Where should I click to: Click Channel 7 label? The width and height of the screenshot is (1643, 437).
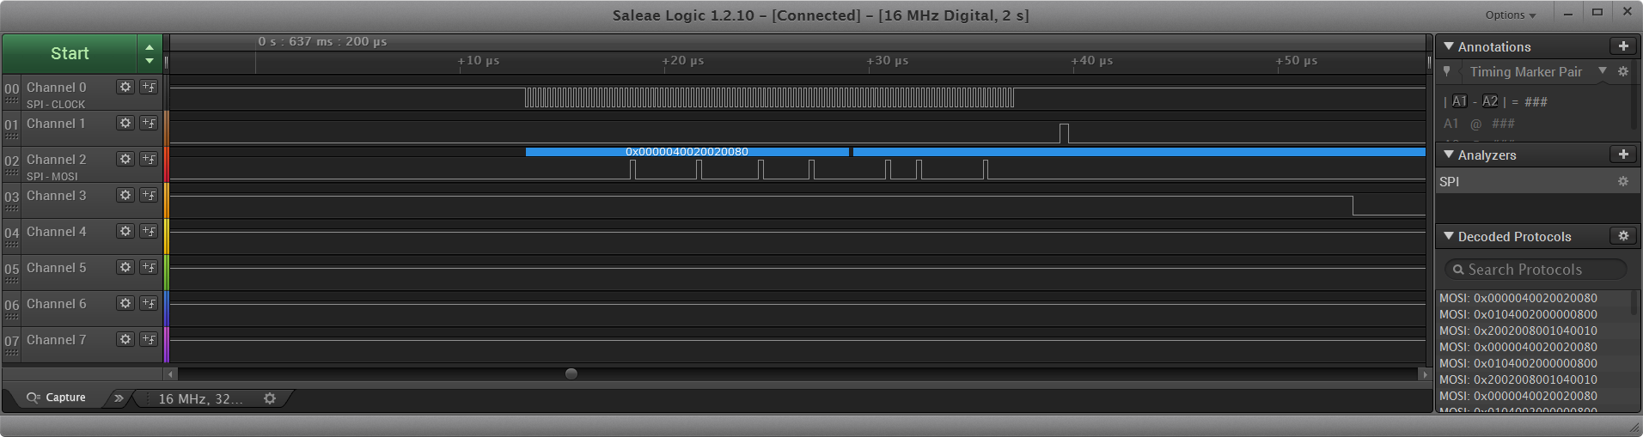[56, 339]
